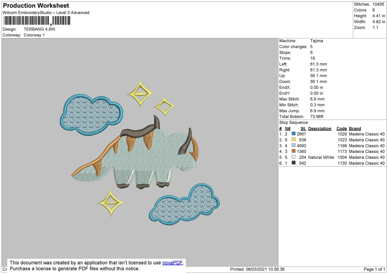388x274 pixels.
Task: Click the Colors value '6' in header
Action: [x=374, y=10]
